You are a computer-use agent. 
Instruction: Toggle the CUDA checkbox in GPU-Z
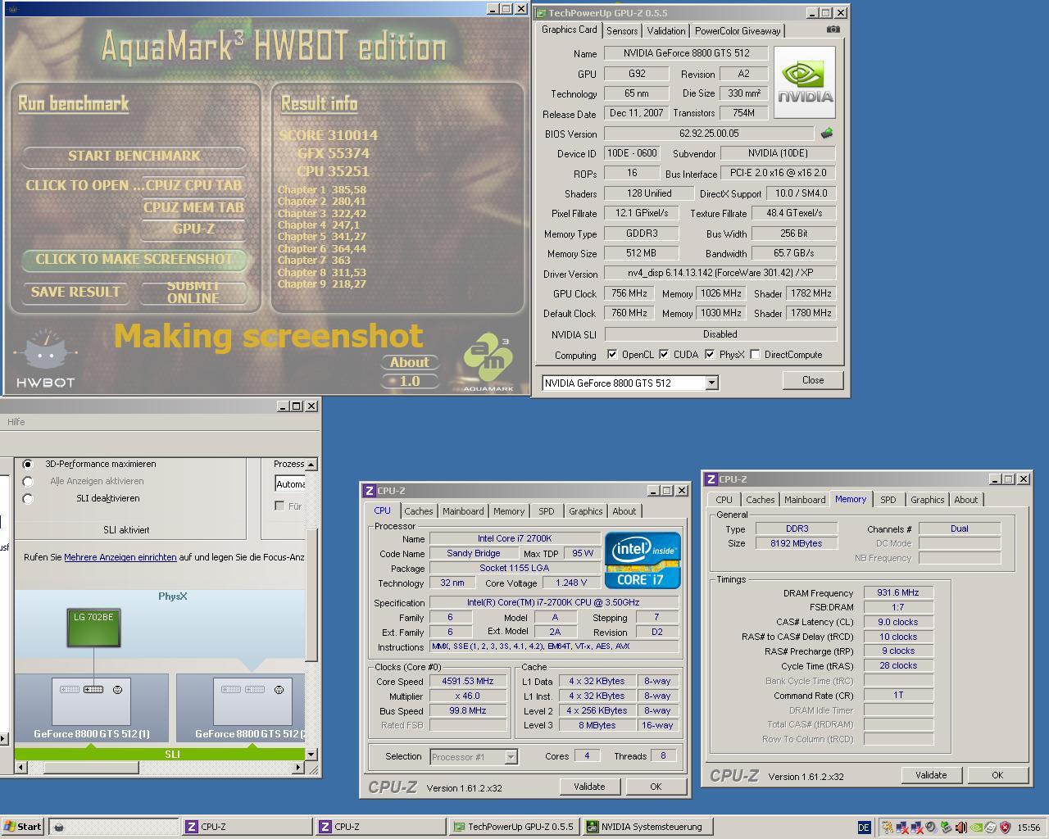664,355
